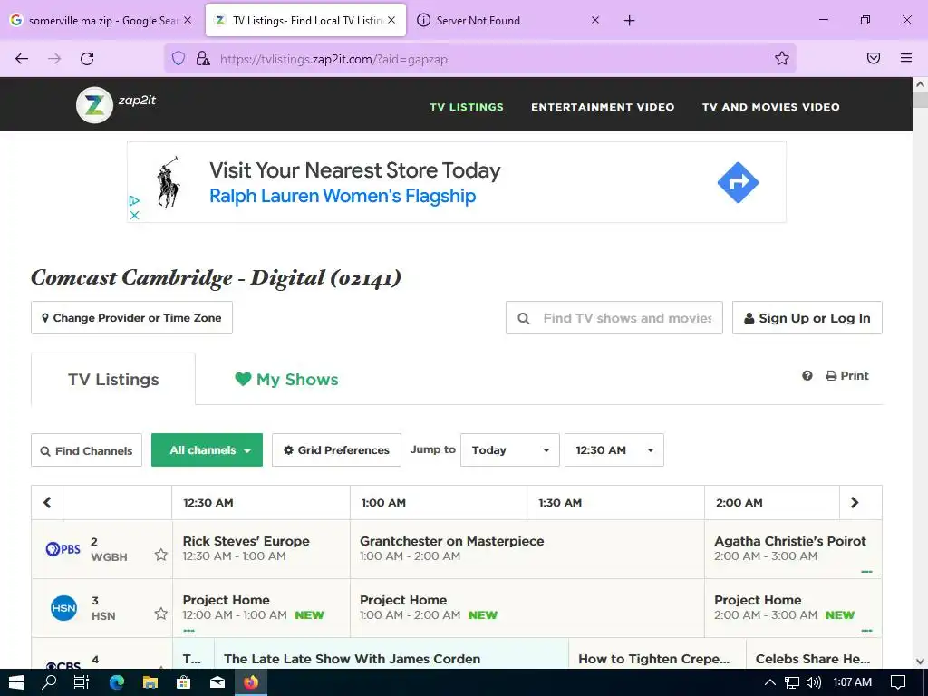This screenshot has width=928, height=696.
Task: Open the My Shows tab
Action: pyautogui.click(x=286, y=380)
